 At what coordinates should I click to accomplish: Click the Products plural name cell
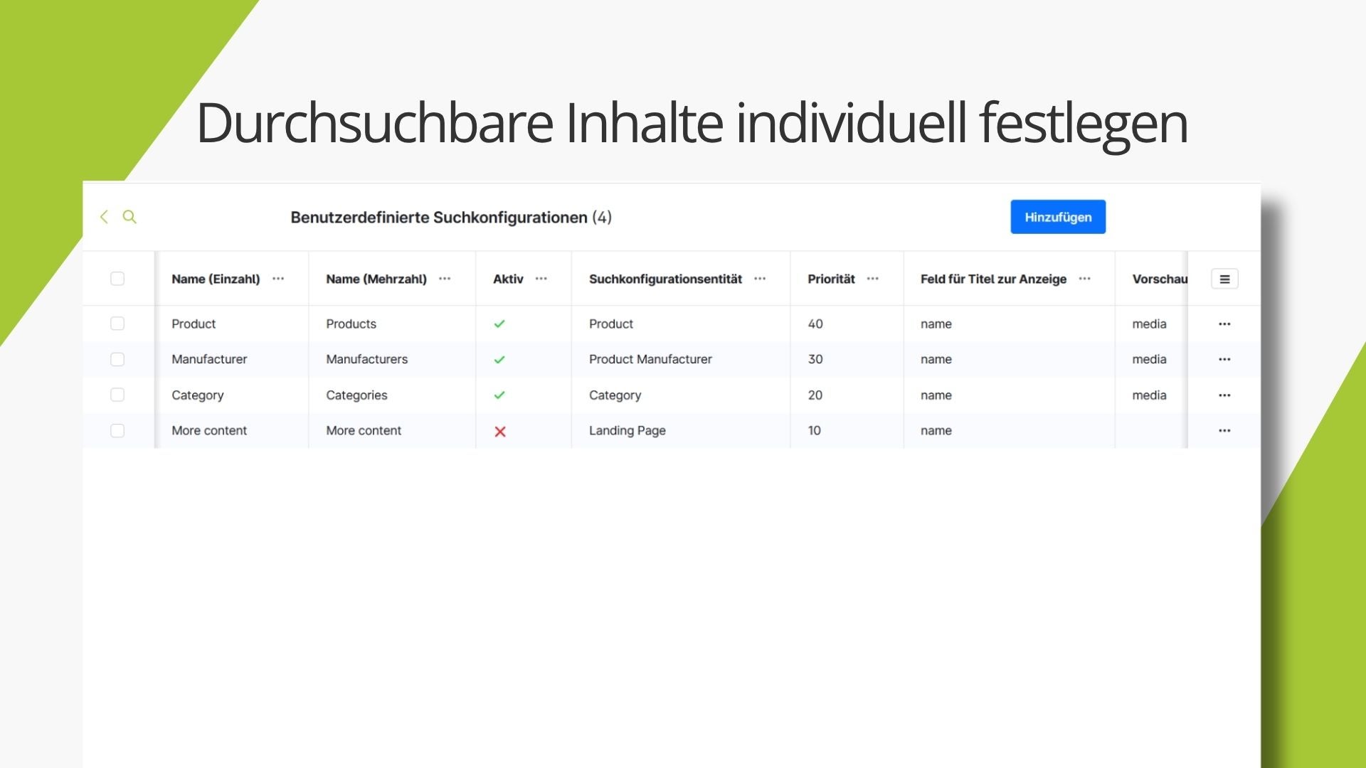[351, 324]
